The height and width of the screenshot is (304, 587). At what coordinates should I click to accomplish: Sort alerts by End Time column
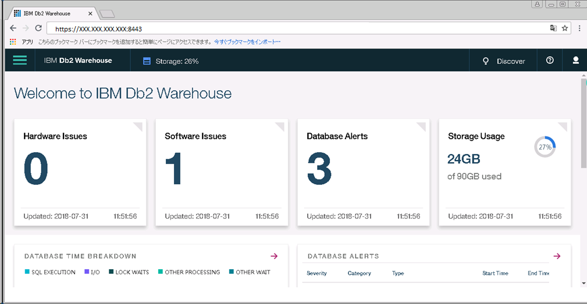point(538,273)
